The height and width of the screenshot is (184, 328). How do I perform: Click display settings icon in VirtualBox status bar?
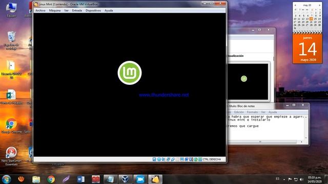[x=182, y=159]
